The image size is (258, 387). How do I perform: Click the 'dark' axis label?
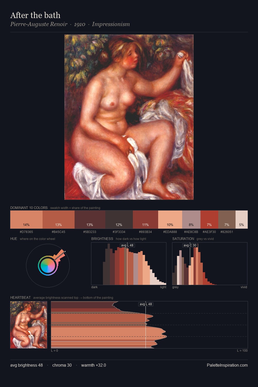click(x=94, y=287)
